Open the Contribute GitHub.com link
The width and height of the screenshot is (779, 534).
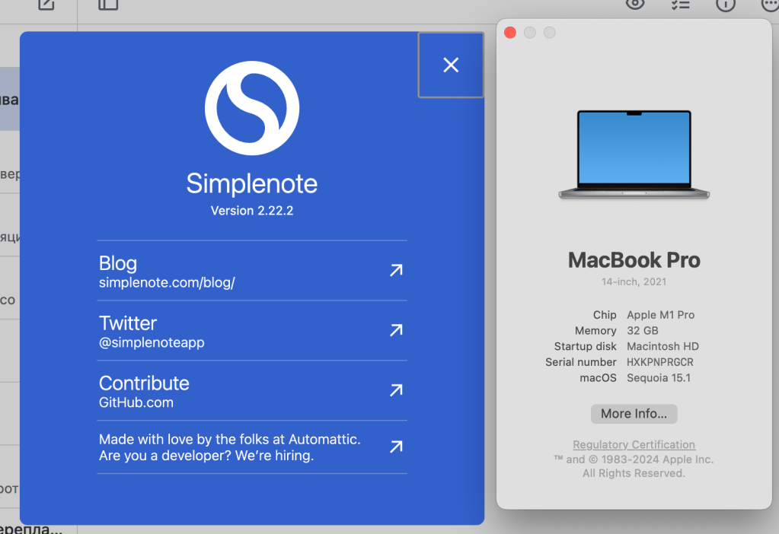tap(137, 402)
